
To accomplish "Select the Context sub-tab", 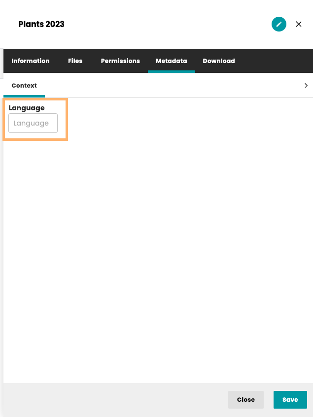I will (x=24, y=86).
